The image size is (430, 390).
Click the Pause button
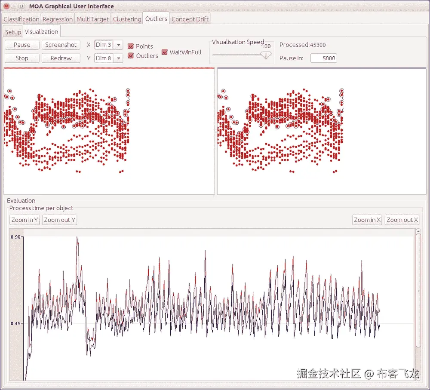pos(22,45)
